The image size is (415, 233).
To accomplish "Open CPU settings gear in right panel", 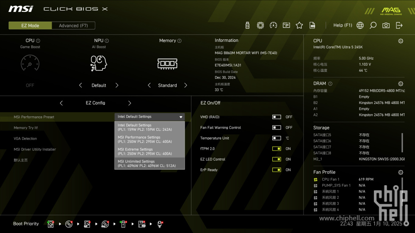I will point(401,41).
